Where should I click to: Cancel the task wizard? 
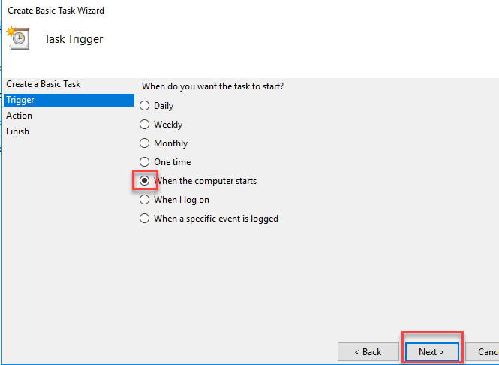coord(488,351)
